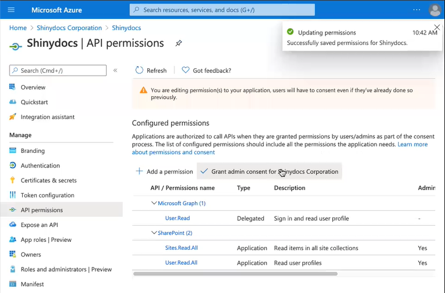445x293 pixels.
Task: Collapse the SharePoint permissions group
Action: click(154, 233)
